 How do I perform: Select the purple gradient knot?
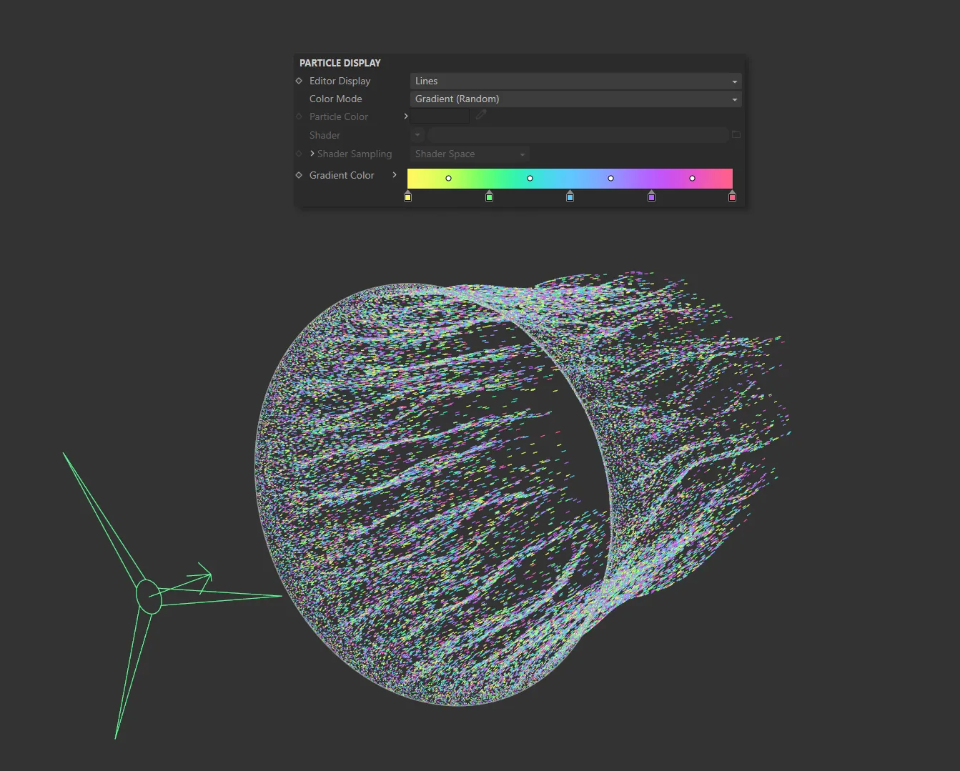point(651,196)
